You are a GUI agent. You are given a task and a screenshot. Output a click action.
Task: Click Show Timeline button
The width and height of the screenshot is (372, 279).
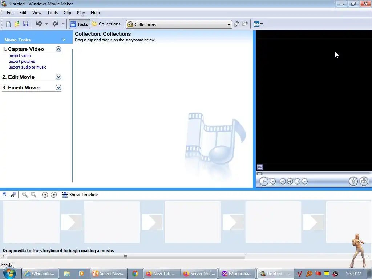[80, 195]
